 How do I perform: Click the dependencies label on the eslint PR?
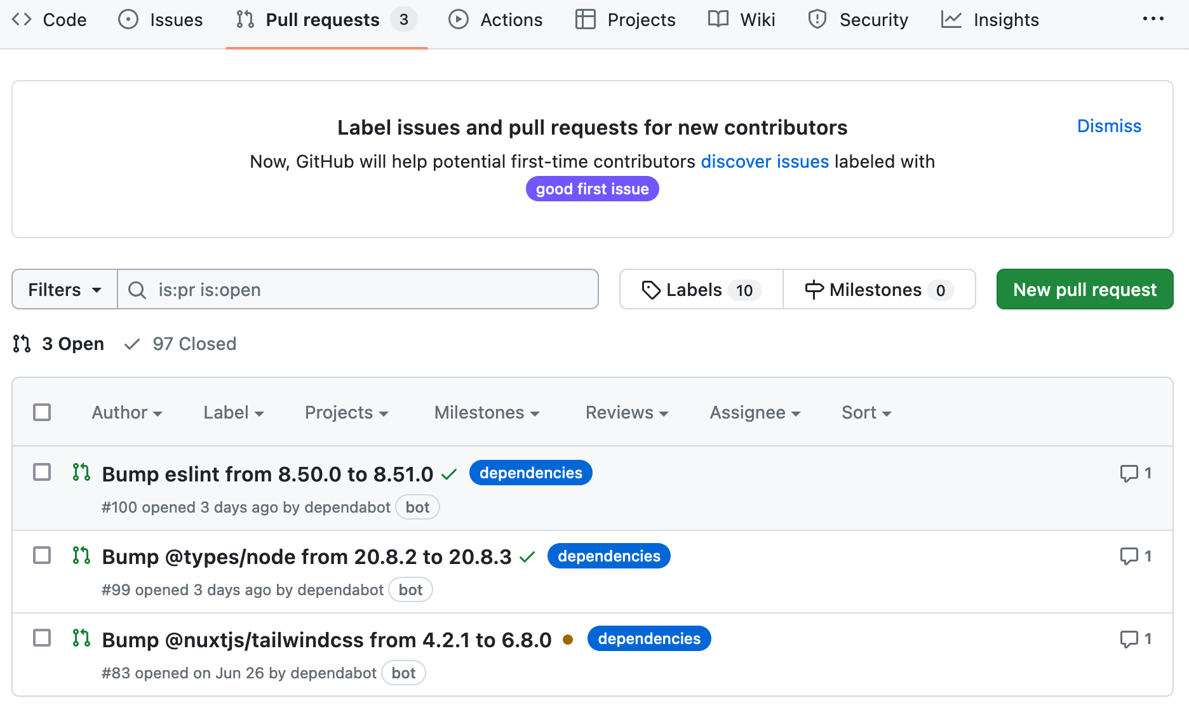(531, 473)
